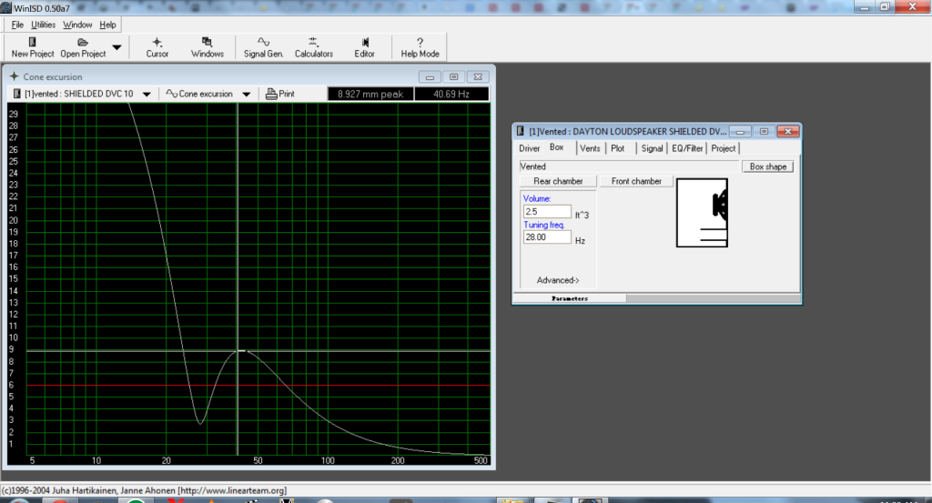Click the Cone excursion window icon
Screen dimensions: 932x503
point(15,76)
